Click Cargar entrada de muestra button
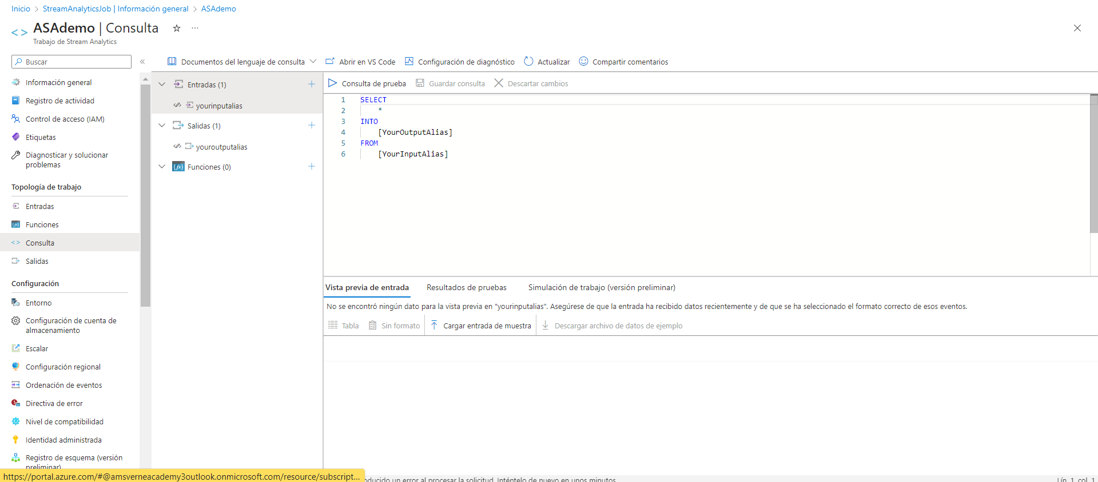The height and width of the screenshot is (482, 1098). (480, 326)
